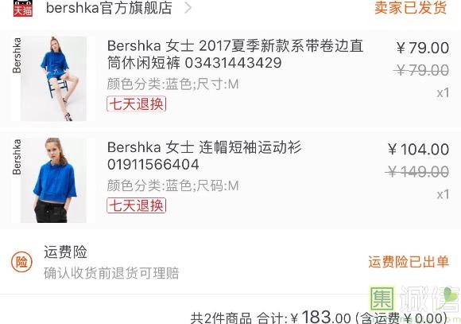461x324 pixels.
Task: Tap 七天退换 tag on shorts item
Action: 137,103
